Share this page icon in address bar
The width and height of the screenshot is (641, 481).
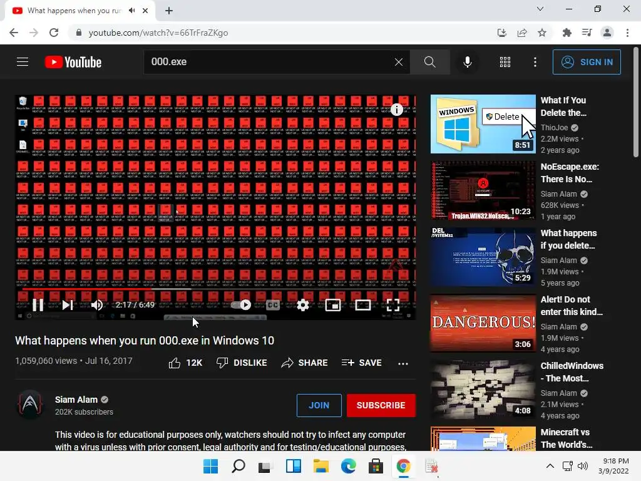[x=522, y=33]
